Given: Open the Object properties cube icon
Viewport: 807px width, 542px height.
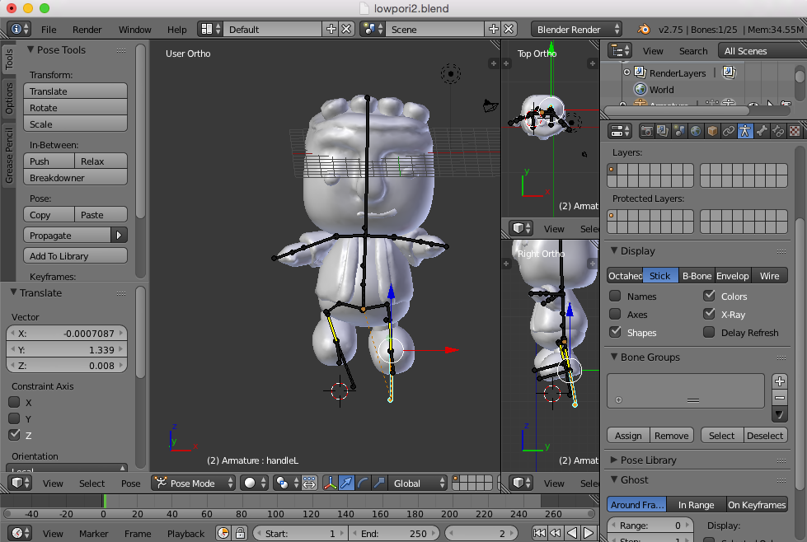Looking at the screenshot, I should (x=712, y=131).
